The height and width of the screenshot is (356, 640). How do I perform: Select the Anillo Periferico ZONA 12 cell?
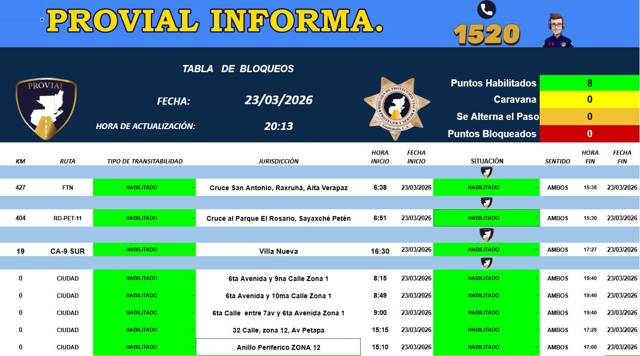(278, 347)
